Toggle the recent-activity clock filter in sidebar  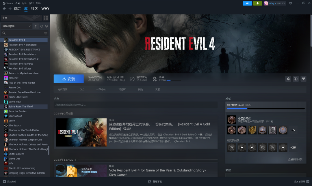(42, 26)
